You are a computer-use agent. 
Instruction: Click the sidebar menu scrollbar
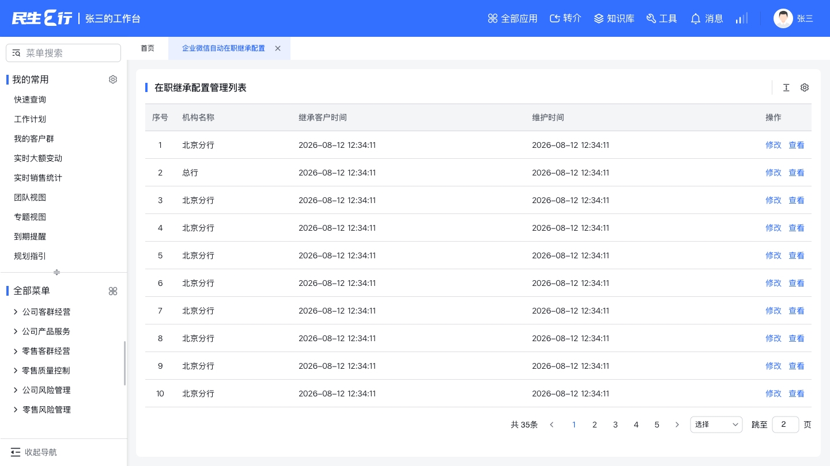[124, 363]
